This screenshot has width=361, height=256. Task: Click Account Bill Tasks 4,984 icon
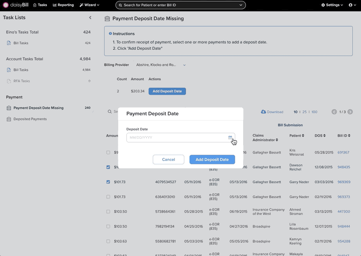point(9,70)
